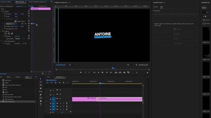Toggle Uniform Scale checkbox
This screenshot has height=118, width=211.
point(15,21)
